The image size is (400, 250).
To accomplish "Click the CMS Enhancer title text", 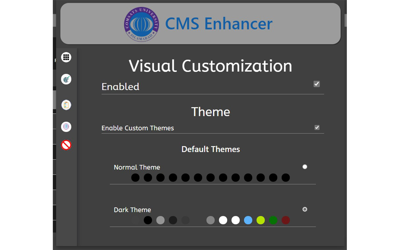I will pos(219,24).
